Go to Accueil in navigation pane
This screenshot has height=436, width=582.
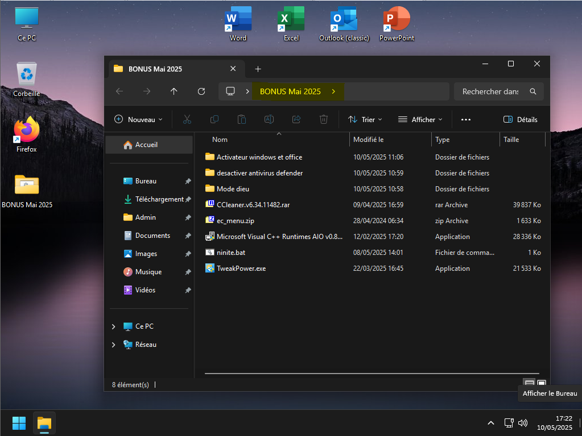click(149, 145)
